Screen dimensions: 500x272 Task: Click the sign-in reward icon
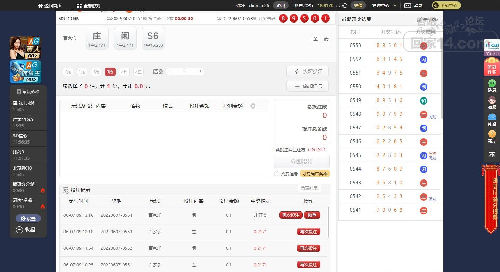click(x=492, y=66)
